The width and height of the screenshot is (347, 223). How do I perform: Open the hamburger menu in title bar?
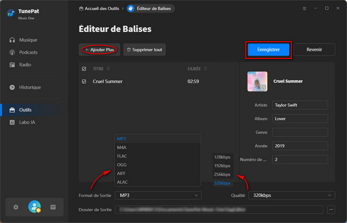click(x=304, y=8)
